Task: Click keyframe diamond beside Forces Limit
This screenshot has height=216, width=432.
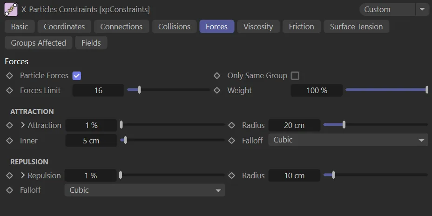Action: tap(9, 90)
